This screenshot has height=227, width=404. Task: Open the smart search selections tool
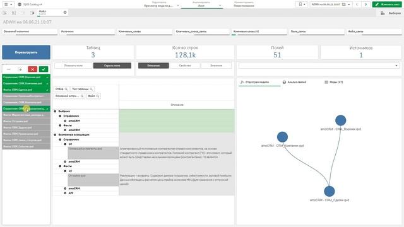(5, 13)
